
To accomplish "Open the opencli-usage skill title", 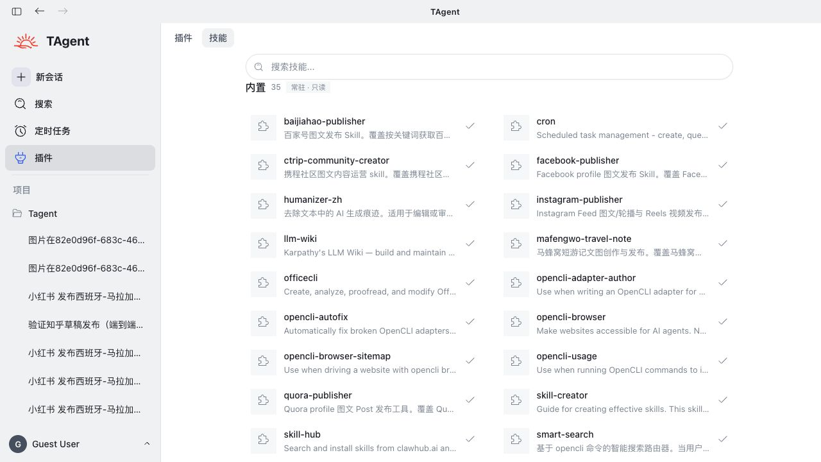I will coord(566,356).
